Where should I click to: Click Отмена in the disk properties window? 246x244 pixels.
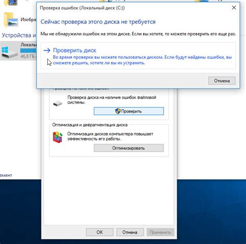coord(130,232)
